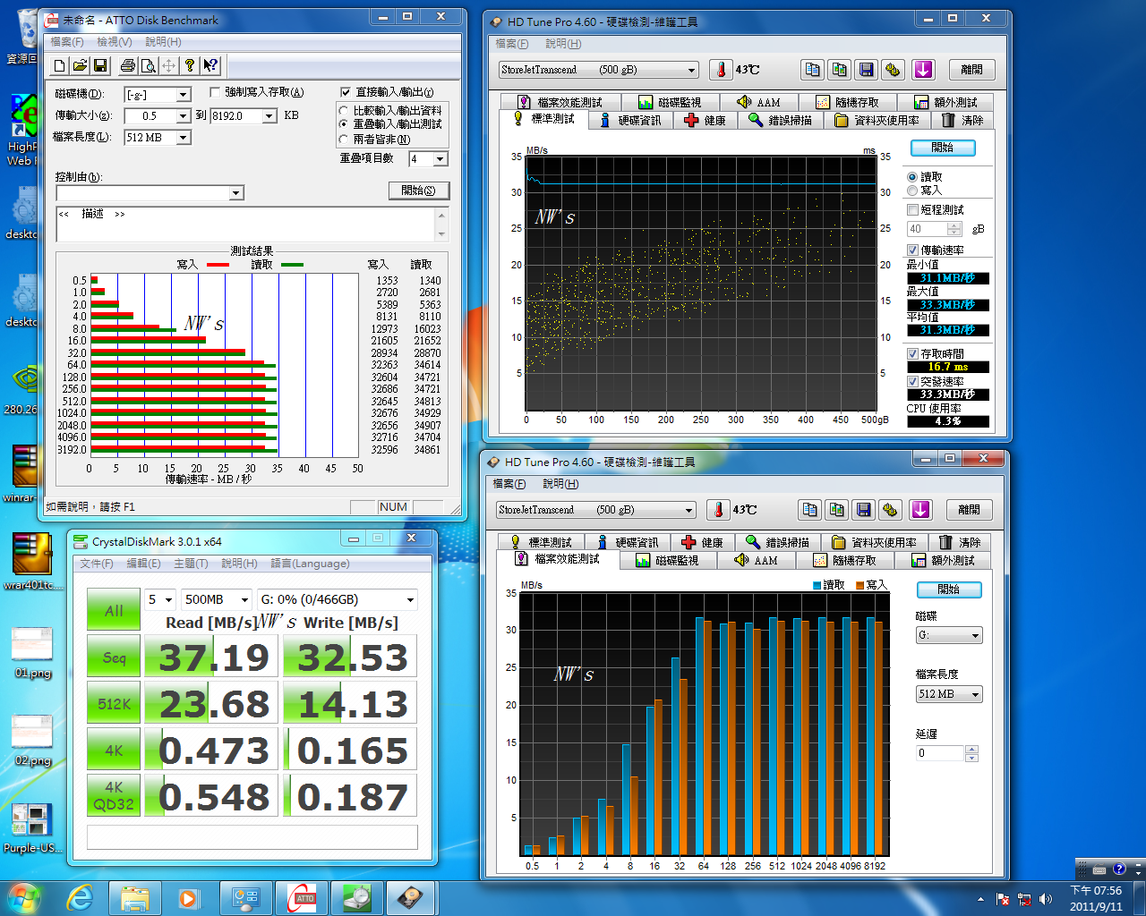Open 磁碟 G: dropdown in lower HD Tune window
1146x916 pixels.
[x=949, y=636]
